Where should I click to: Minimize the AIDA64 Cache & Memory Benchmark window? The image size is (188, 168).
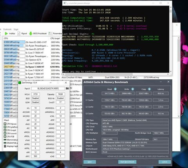click(x=161, y=82)
